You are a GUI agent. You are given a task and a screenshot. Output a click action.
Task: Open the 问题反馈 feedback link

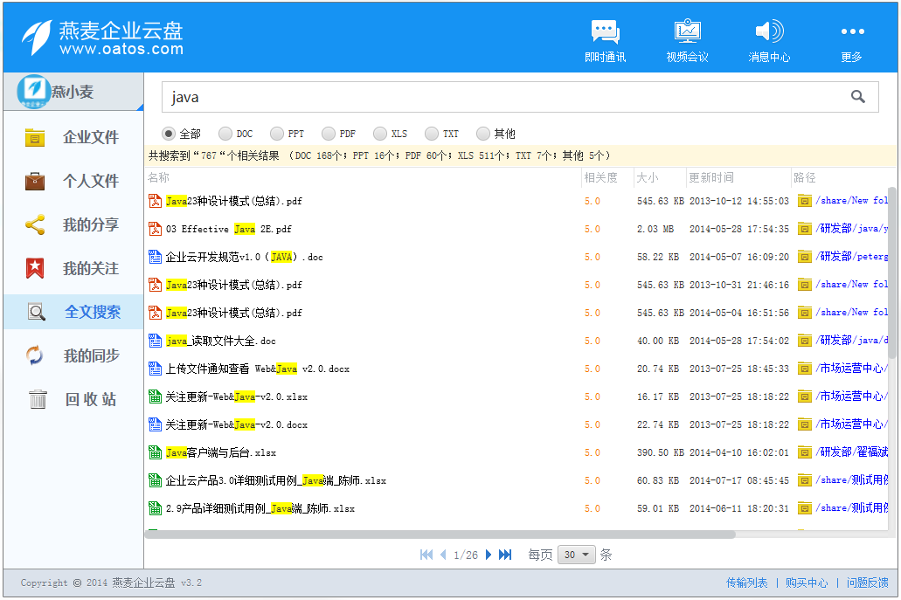pyautogui.click(x=867, y=583)
